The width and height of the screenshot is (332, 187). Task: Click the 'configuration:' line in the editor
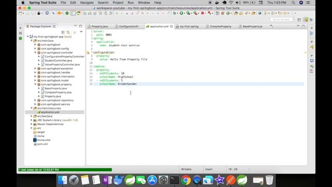[104, 52]
